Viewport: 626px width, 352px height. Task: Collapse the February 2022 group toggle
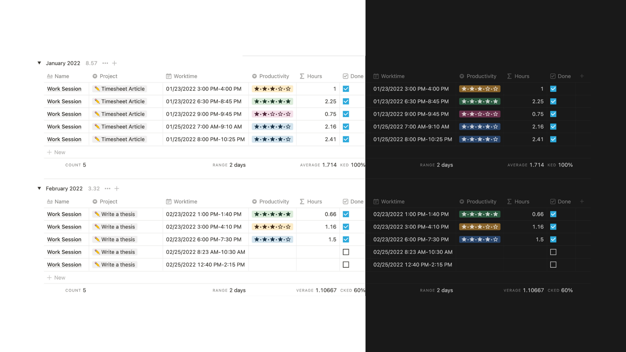[39, 188]
